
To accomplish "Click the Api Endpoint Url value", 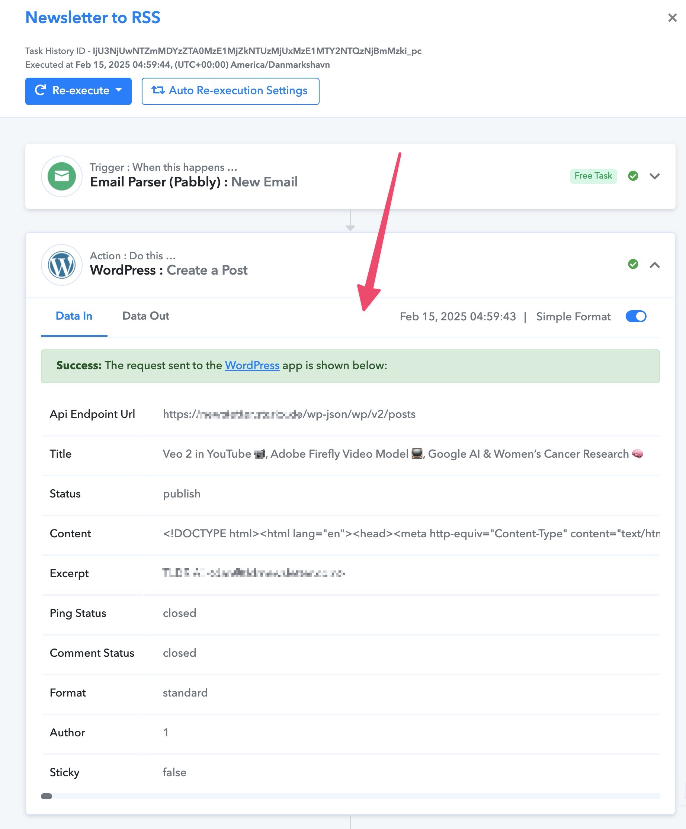I will pyautogui.click(x=289, y=414).
